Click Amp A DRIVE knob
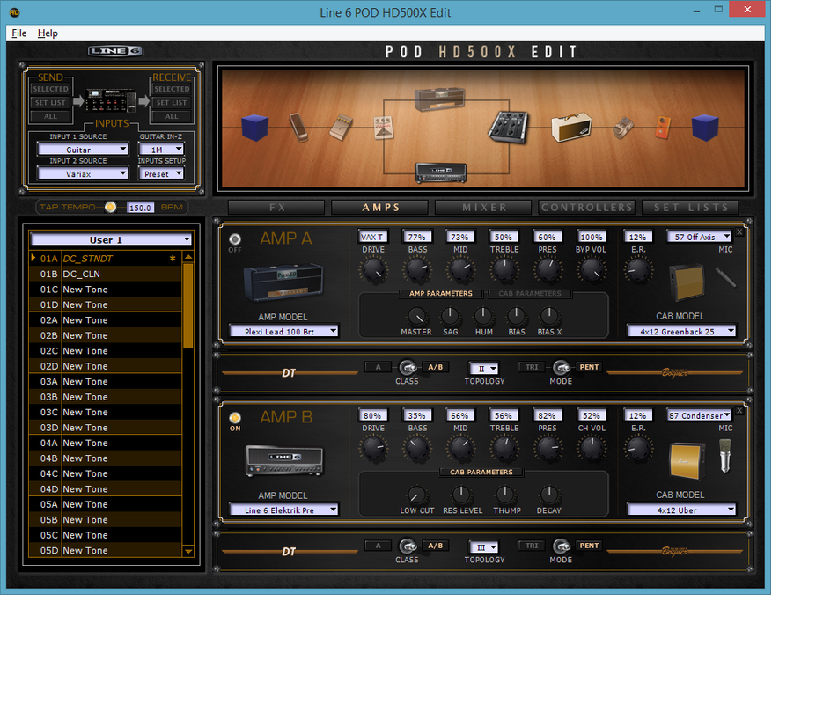The image size is (838, 704). [x=373, y=270]
